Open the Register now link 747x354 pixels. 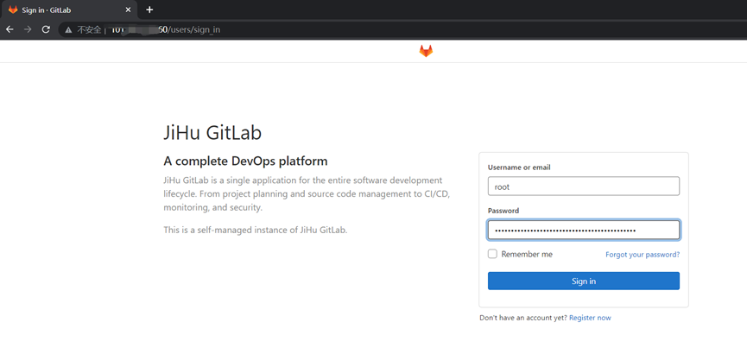coord(590,318)
